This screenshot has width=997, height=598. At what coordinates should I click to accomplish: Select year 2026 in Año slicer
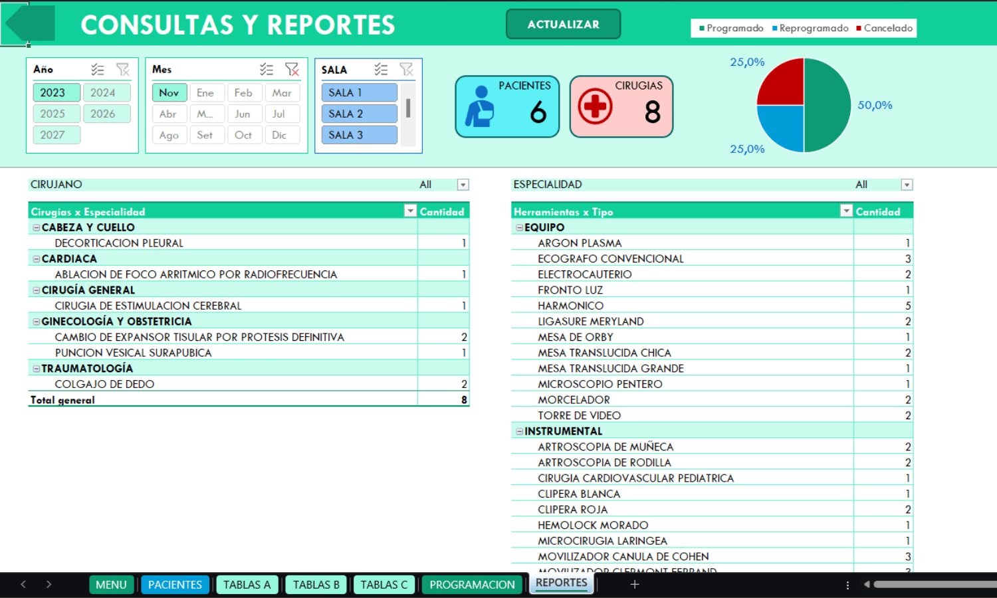pyautogui.click(x=106, y=114)
